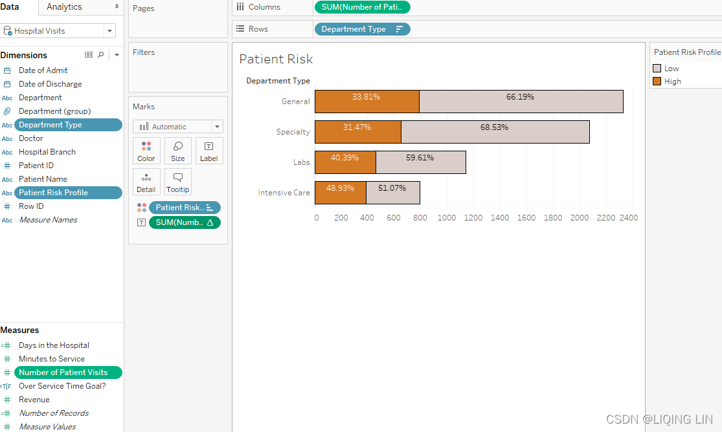Image resolution: width=722 pixels, height=432 pixels.
Task: Click the Department Type Rows pill
Action: (362, 29)
